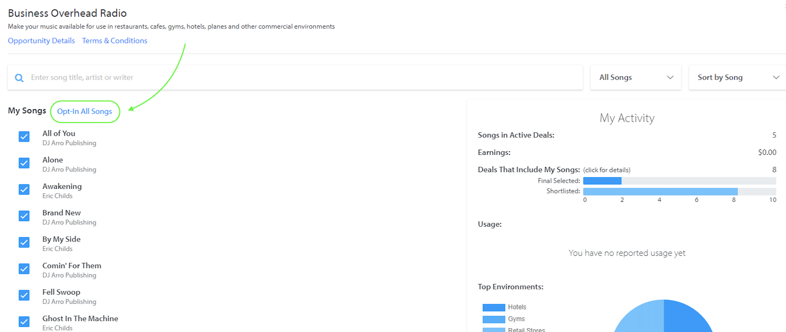Image resolution: width=786 pixels, height=332 pixels.
Task: Select the "By My Side" song title
Action: [61, 239]
